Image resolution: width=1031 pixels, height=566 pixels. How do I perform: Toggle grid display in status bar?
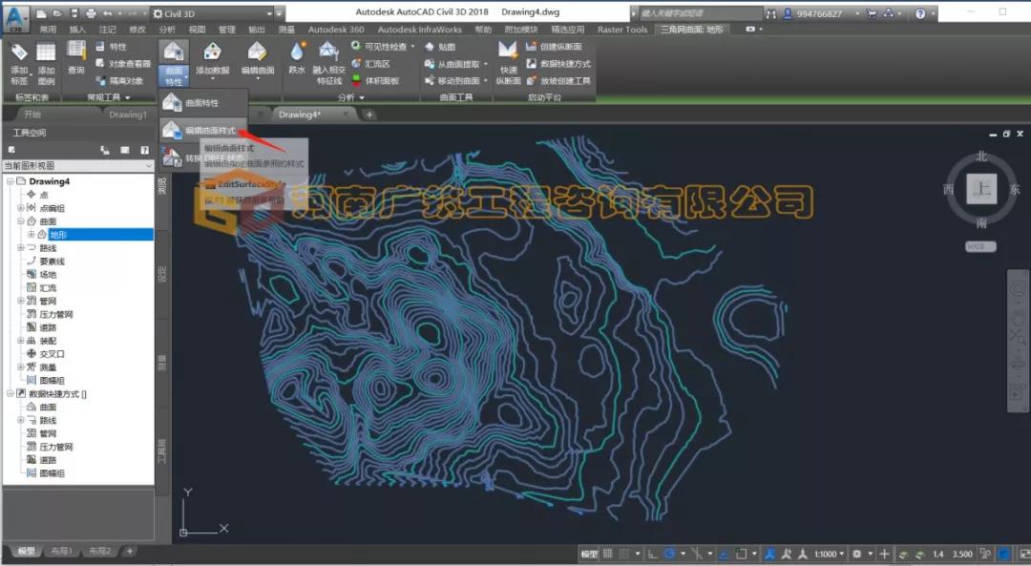click(607, 554)
